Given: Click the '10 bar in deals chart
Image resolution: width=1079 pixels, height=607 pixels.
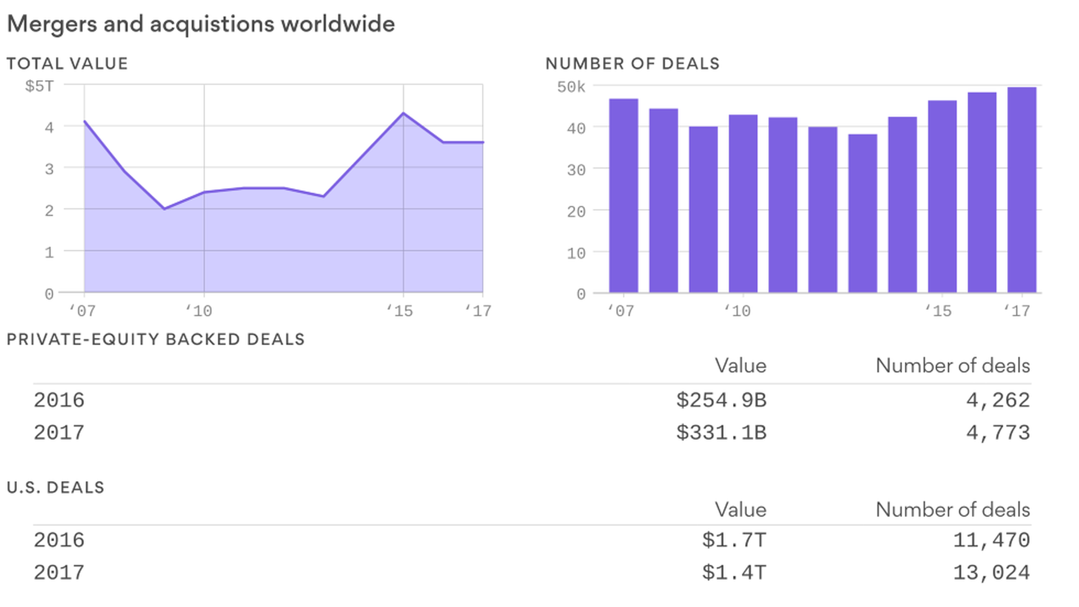Looking at the screenshot, I should [743, 203].
